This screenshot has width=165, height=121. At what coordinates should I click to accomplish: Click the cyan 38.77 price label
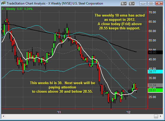[155, 72]
